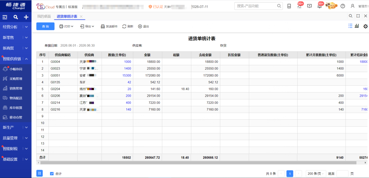The height and width of the screenshot is (178, 369).
Task: Click the 查询 button
Action: click(45, 26)
